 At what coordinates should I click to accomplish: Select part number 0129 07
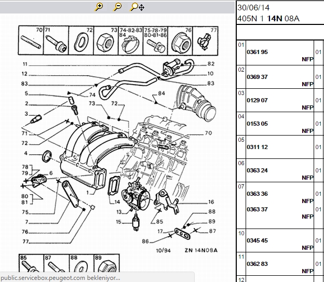point(257,100)
